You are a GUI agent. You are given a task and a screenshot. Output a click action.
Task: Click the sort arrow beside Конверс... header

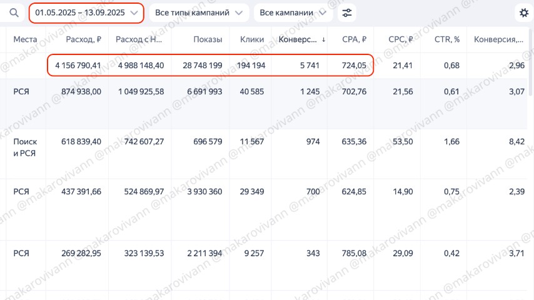tap(323, 39)
